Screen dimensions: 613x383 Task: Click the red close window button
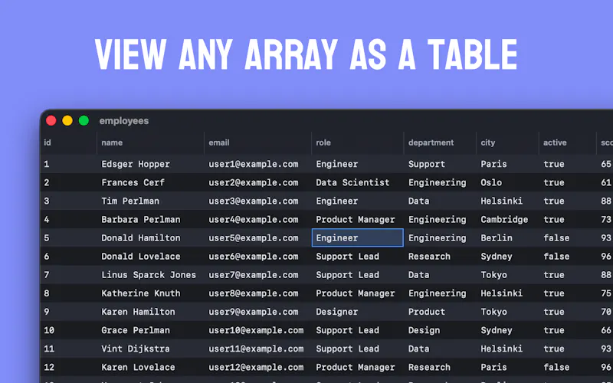[x=51, y=121]
